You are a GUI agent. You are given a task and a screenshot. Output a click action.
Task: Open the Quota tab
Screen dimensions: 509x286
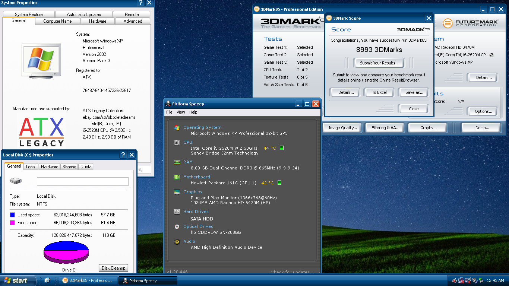click(86, 167)
